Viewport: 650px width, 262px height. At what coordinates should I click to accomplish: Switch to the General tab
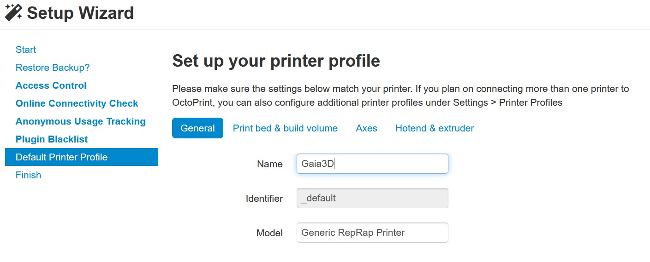point(197,128)
